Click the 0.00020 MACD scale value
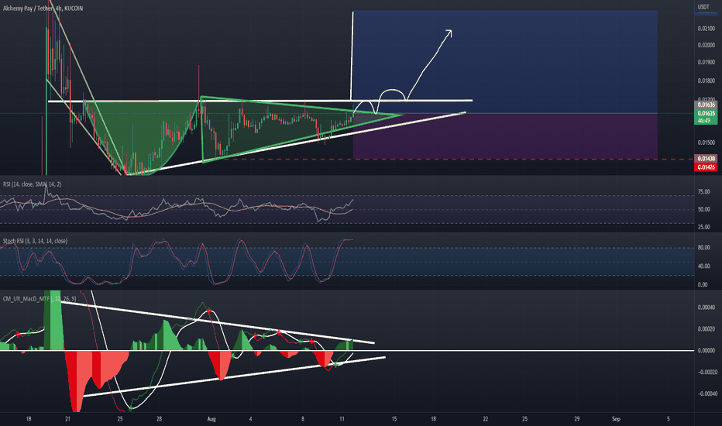Image resolution: width=722 pixels, height=426 pixels. pyautogui.click(x=707, y=329)
